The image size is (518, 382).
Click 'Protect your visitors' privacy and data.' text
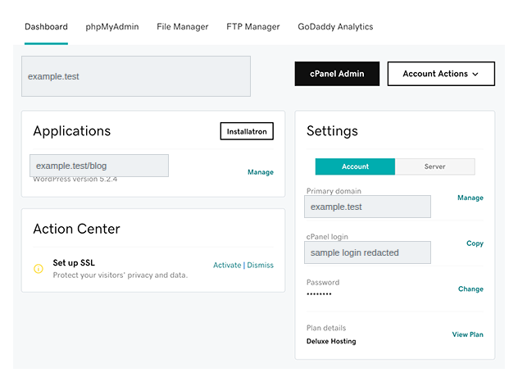pyautogui.click(x=120, y=275)
